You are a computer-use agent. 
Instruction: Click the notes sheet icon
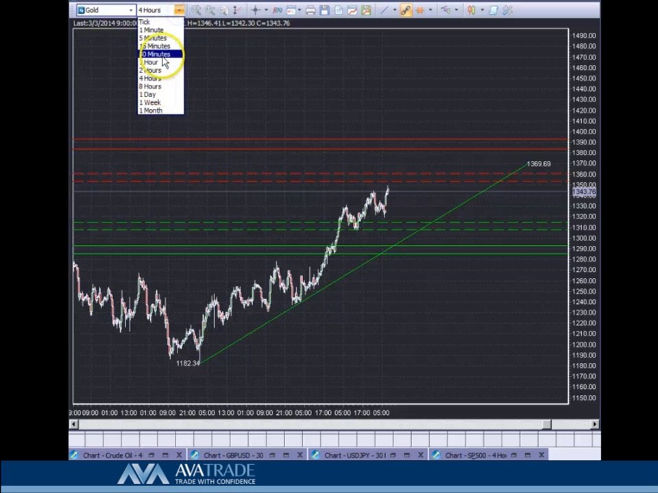pos(493,10)
